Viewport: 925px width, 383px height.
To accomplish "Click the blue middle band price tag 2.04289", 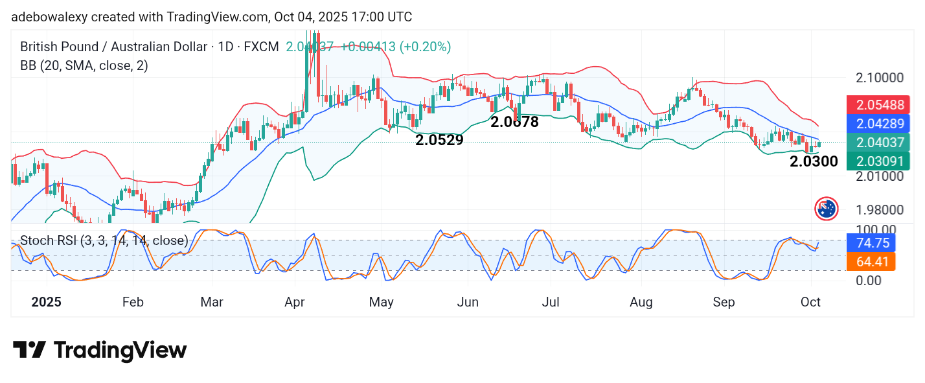I will tap(878, 123).
